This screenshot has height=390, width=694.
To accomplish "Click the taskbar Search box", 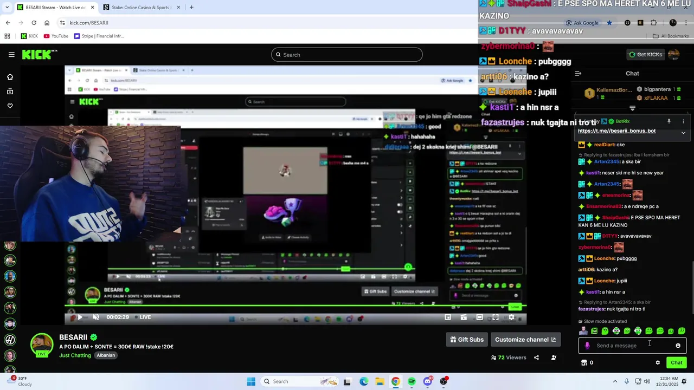I will (300, 381).
